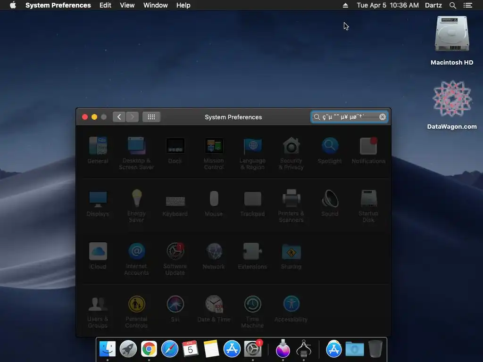
Task: Open the Sharing preference pane
Action: pos(291,256)
